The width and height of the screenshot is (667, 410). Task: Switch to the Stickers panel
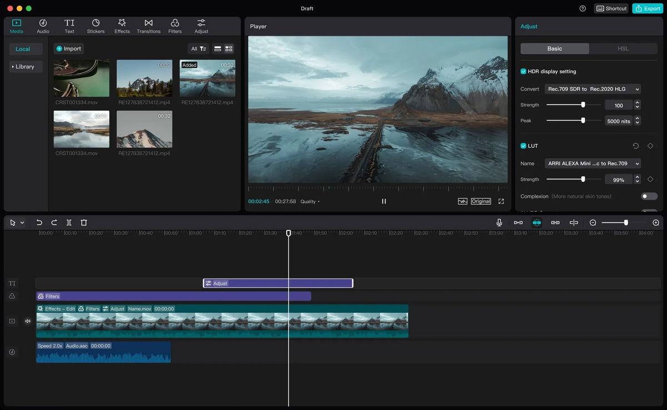[95, 25]
